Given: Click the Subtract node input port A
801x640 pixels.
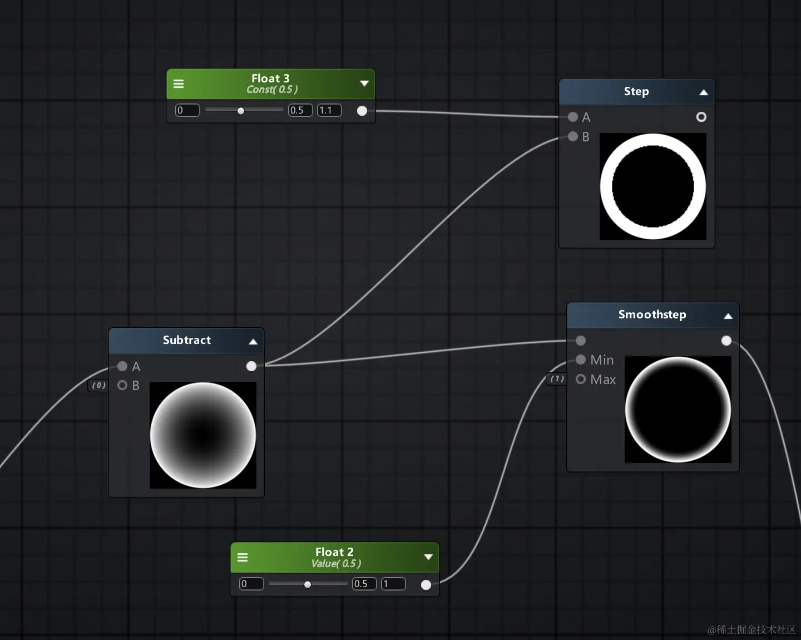Looking at the screenshot, I should pyautogui.click(x=122, y=366).
